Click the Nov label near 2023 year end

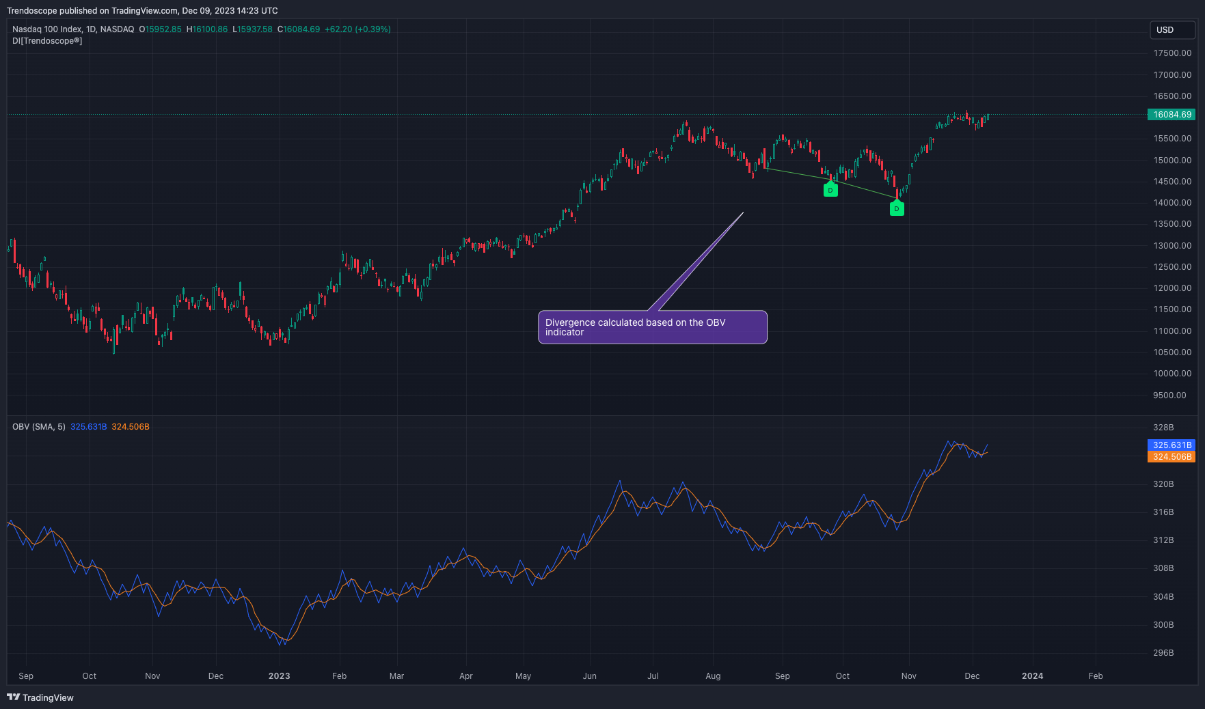[908, 676]
